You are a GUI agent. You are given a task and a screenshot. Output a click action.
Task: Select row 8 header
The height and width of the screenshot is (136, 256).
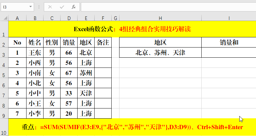point(4,103)
